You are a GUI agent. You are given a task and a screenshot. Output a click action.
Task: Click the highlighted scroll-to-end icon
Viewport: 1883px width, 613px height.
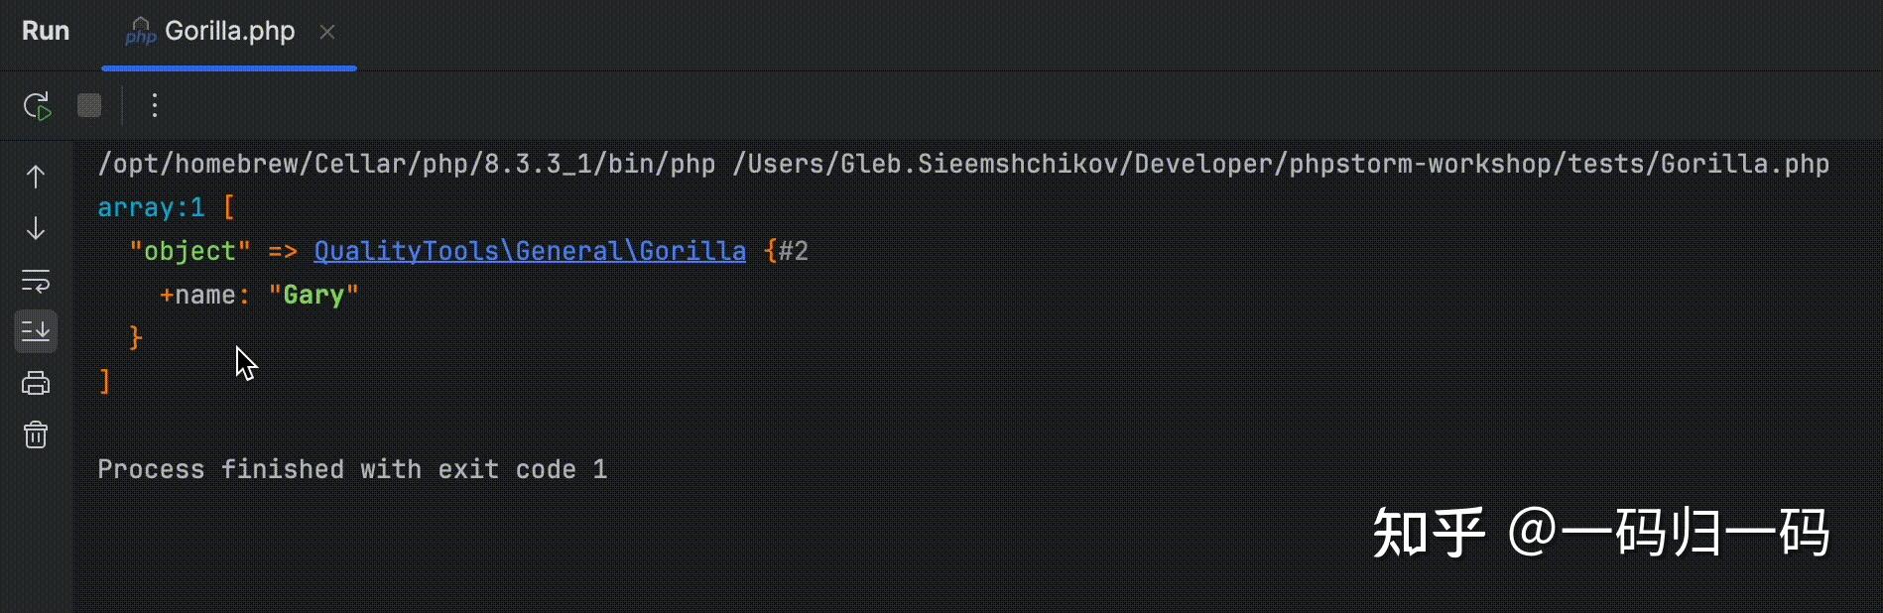[x=36, y=331]
